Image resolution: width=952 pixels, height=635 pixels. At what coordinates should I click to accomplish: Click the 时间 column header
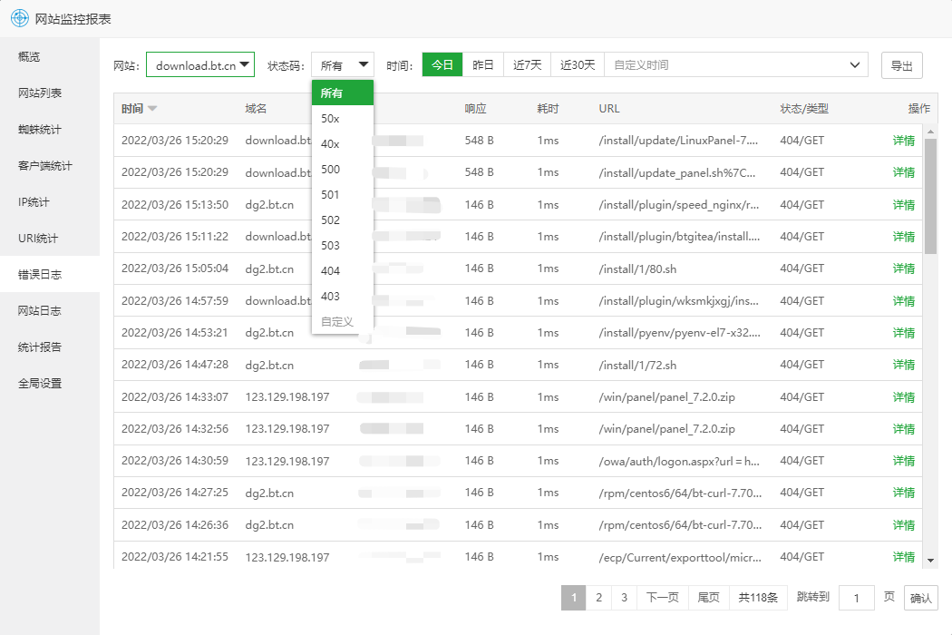point(132,109)
